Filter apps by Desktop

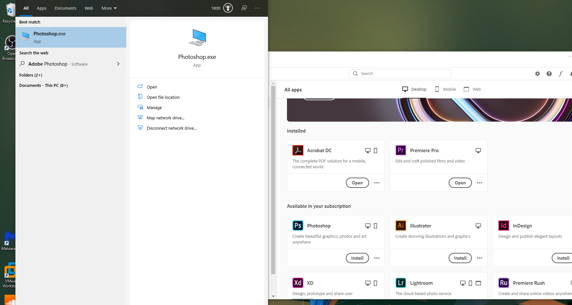coord(414,89)
